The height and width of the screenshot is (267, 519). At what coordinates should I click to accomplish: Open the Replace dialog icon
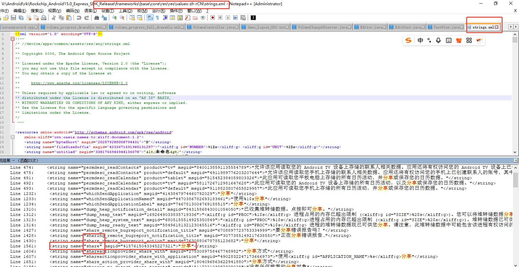coord(104,18)
